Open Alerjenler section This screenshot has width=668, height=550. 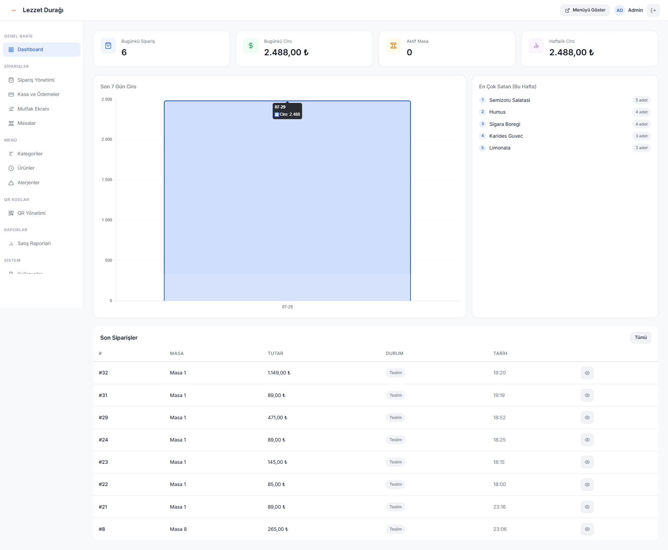[41, 183]
